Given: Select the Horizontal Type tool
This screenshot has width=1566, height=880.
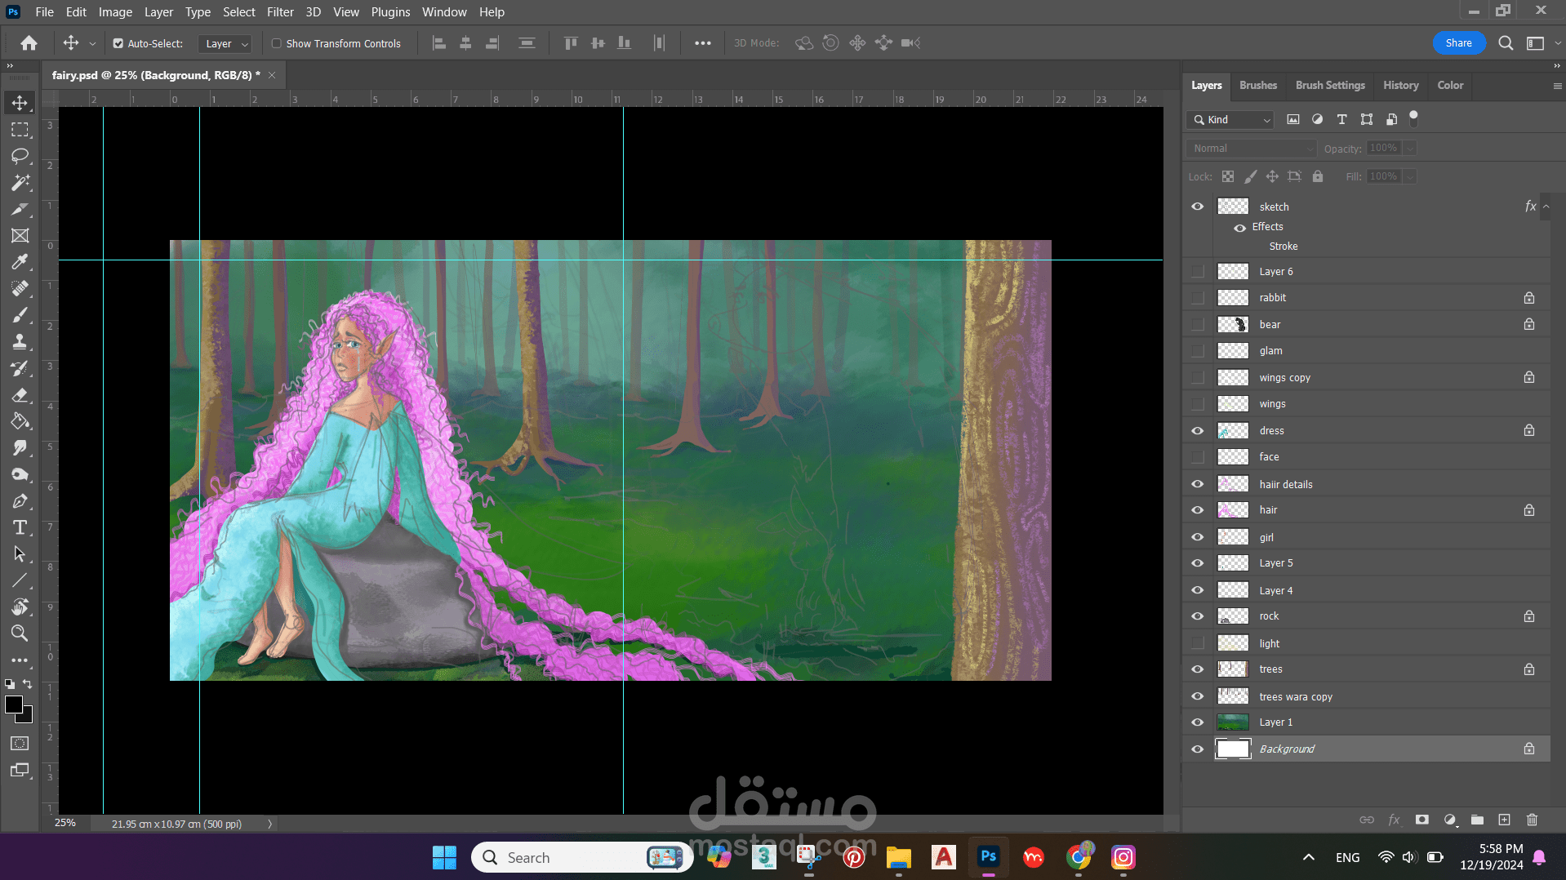Looking at the screenshot, I should coord(20,528).
